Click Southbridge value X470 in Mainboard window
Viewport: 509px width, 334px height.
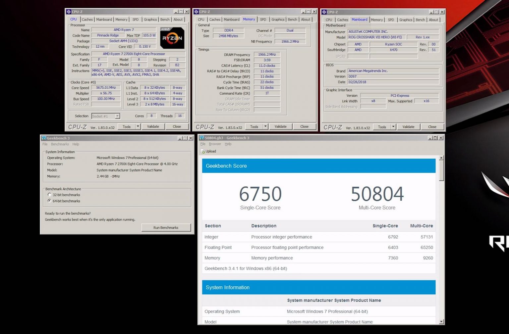pyautogui.click(x=394, y=50)
